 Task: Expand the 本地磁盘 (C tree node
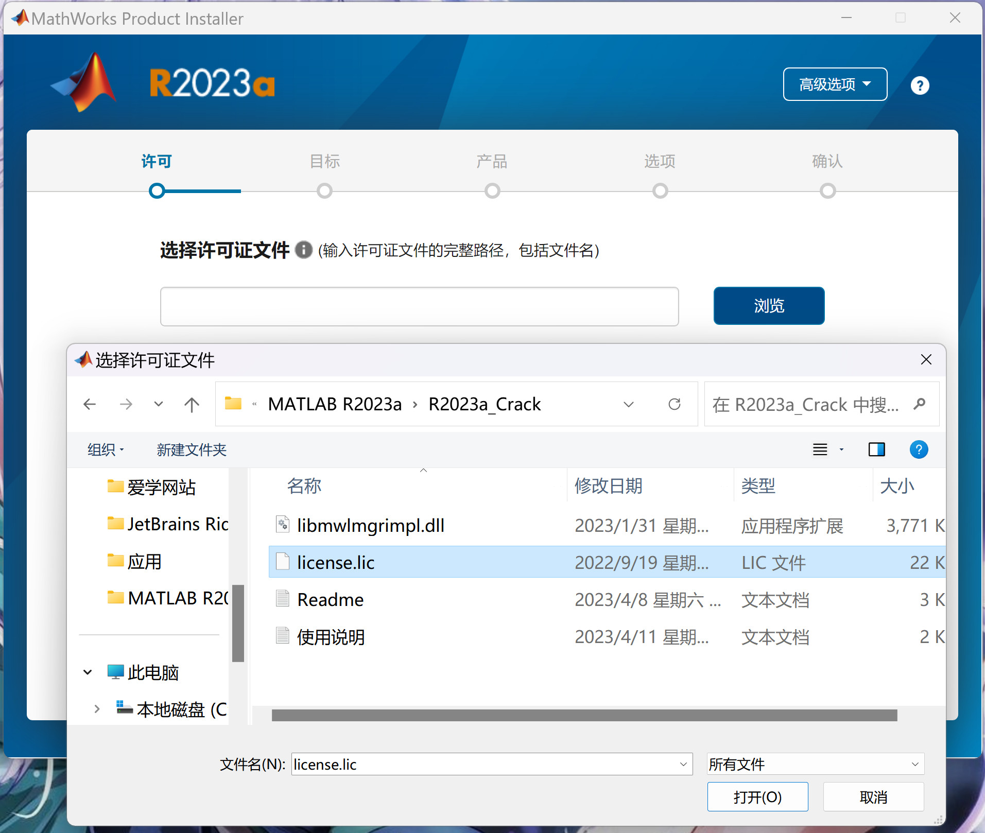pyautogui.click(x=97, y=709)
